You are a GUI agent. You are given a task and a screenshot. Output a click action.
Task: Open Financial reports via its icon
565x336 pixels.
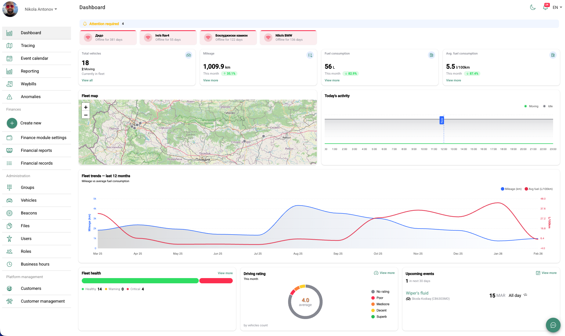pos(9,150)
